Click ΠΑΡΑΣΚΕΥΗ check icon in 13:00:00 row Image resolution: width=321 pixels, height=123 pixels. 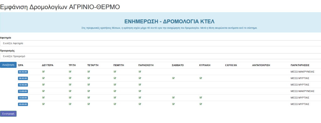[140, 91]
